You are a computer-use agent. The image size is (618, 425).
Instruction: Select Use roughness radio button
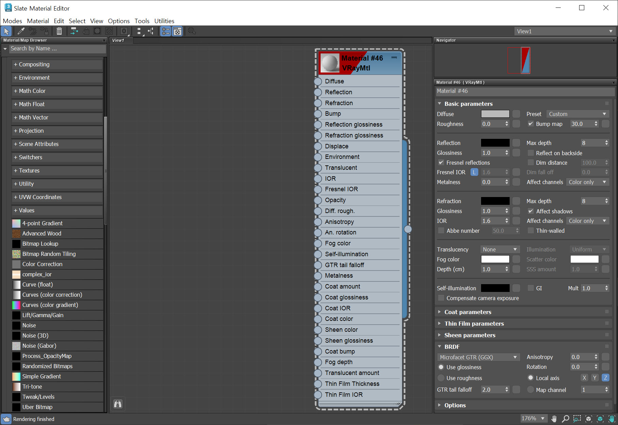point(441,378)
